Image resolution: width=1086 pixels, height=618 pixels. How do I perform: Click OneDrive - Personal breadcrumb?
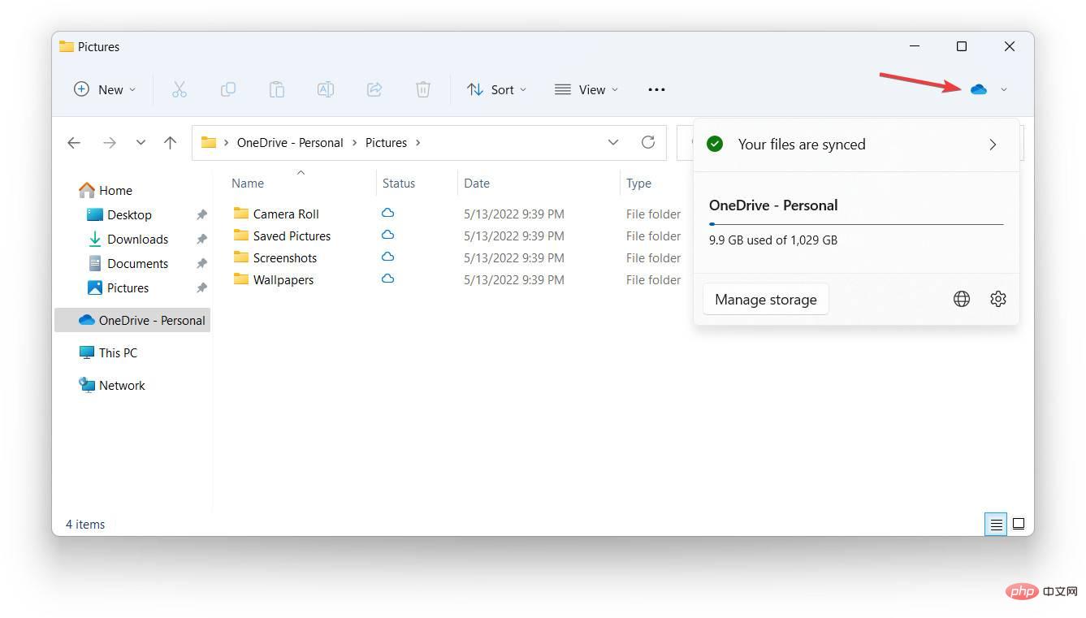[290, 142]
